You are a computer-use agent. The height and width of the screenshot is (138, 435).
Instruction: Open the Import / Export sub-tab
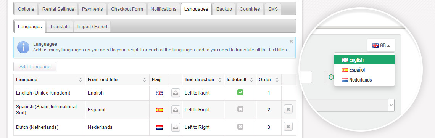click(x=92, y=27)
